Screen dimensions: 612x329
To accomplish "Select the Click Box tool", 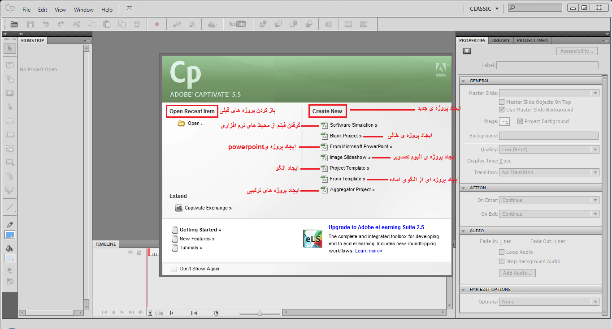I will pyautogui.click(x=10, y=107).
